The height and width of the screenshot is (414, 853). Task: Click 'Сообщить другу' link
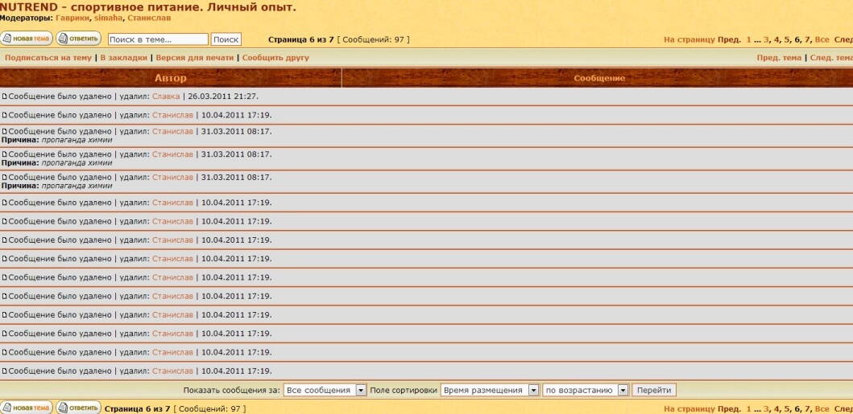click(275, 58)
